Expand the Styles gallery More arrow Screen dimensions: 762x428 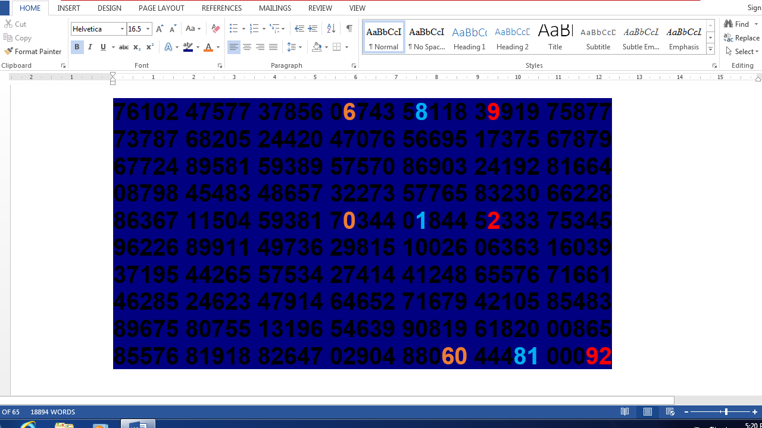(x=710, y=49)
